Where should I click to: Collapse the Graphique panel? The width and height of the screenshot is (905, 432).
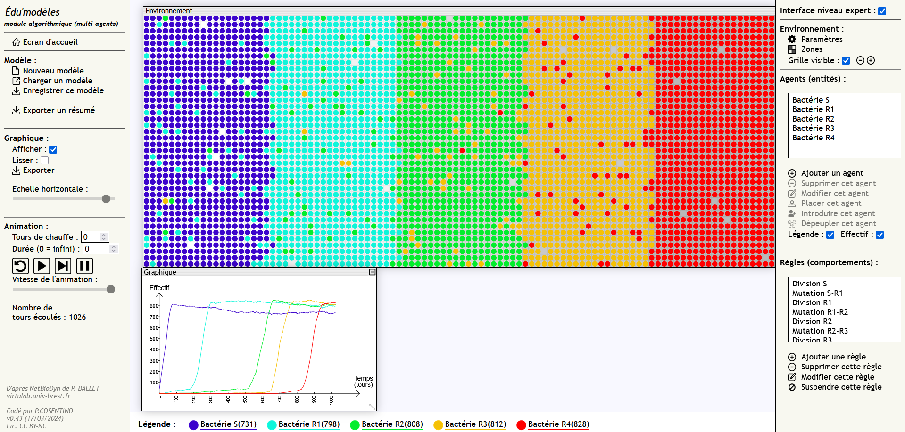(x=372, y=272)
